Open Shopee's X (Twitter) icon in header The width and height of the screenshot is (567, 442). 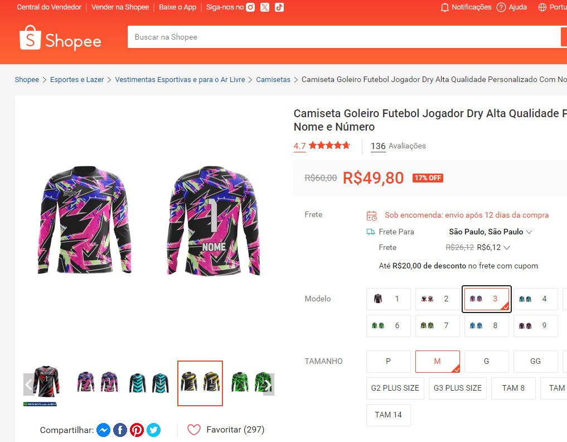tap(265, 7)
